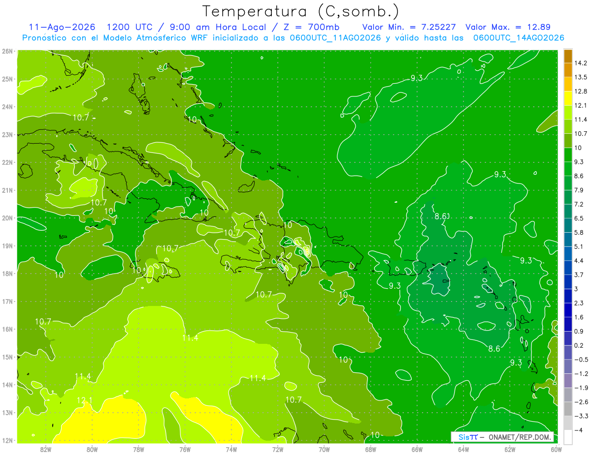Click the 12N latitude axis label
Image resolution: width=591 pixels, height=456 pixels.
[x=7, y=440]
